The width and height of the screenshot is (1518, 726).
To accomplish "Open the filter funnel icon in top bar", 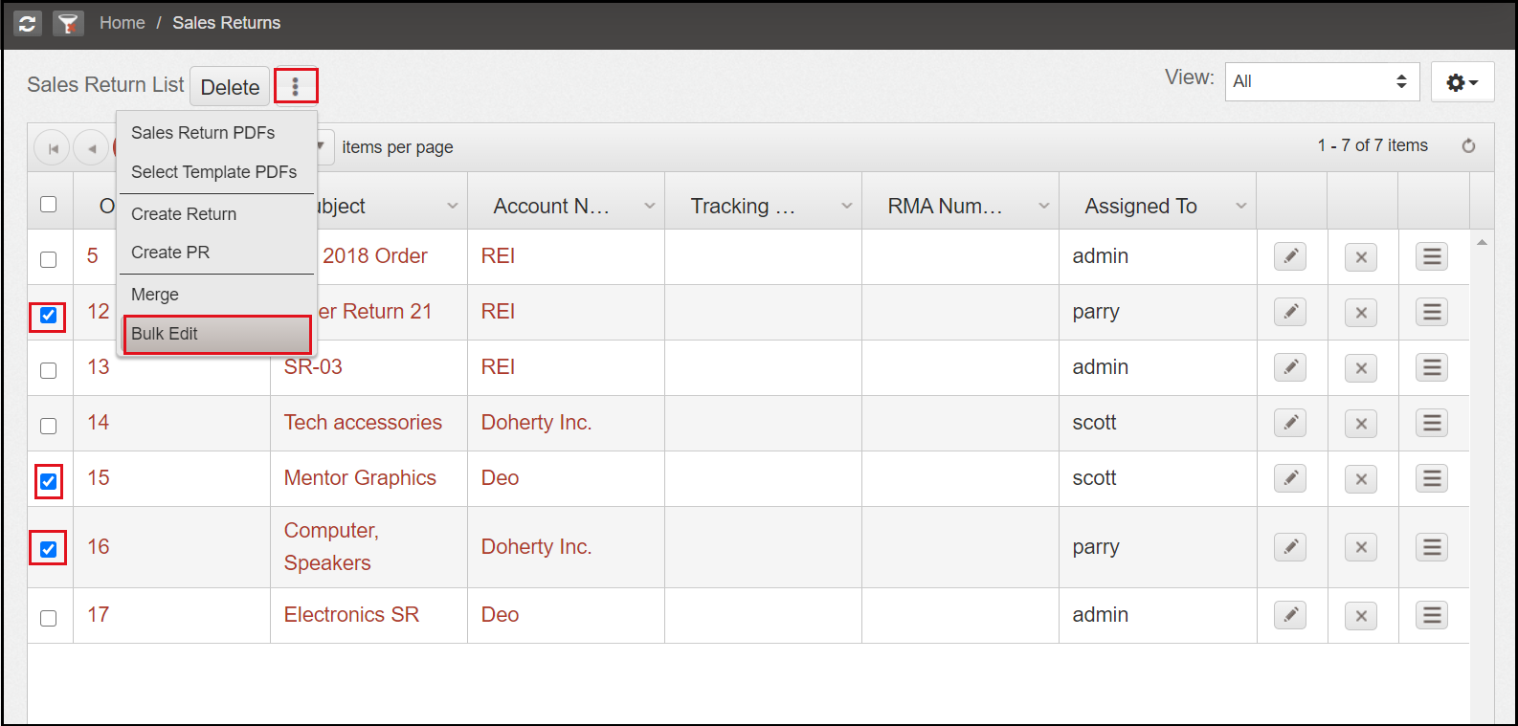I will [x=68, y=23].
